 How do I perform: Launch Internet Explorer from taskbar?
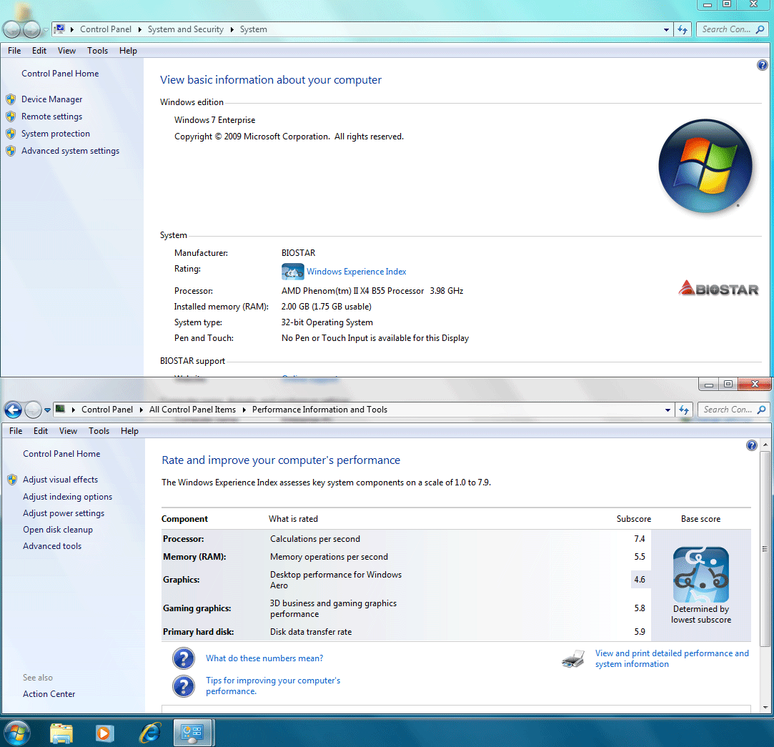pyautogui.click(x=150, y=733)
